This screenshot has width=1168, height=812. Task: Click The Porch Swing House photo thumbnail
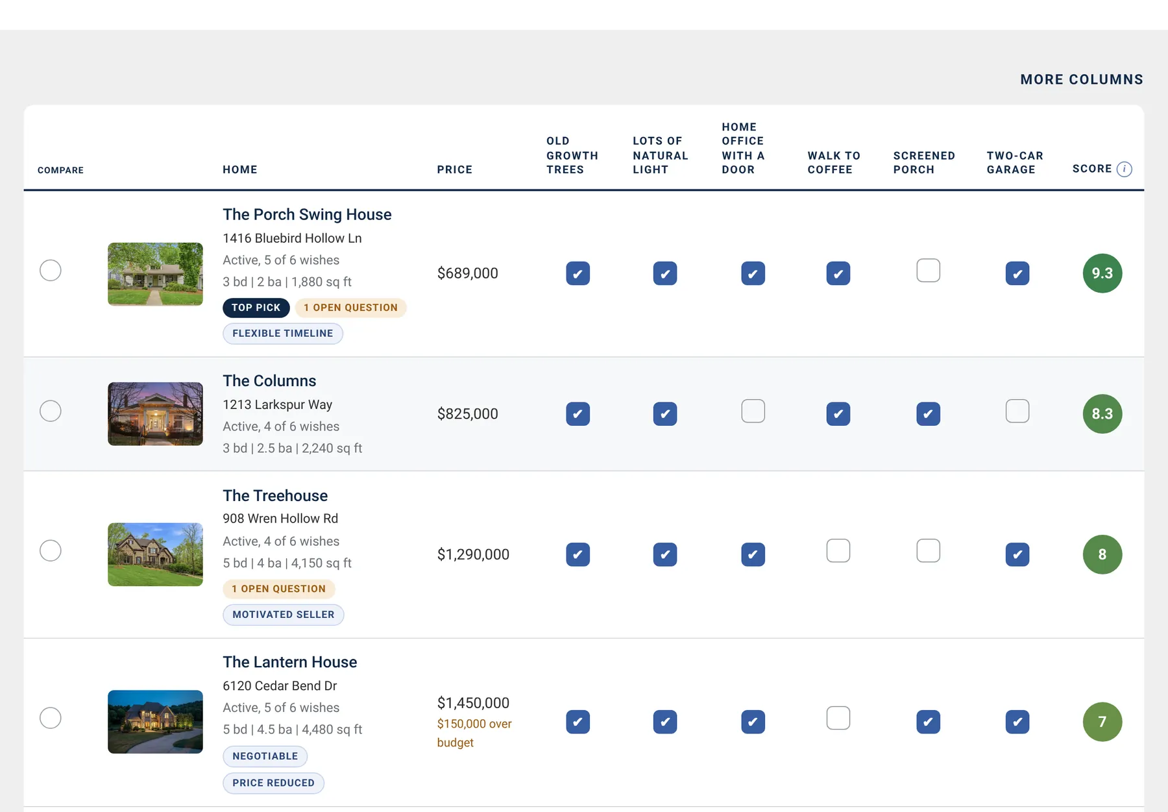[155, 274]
